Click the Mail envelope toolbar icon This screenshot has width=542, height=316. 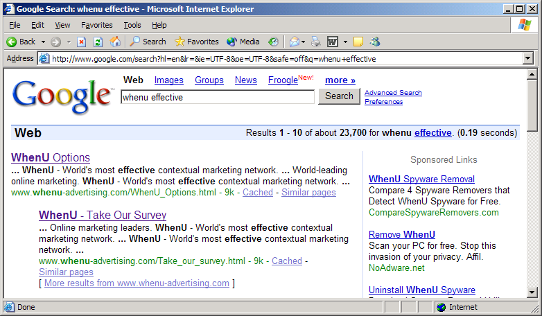click(x=294, y=42)
